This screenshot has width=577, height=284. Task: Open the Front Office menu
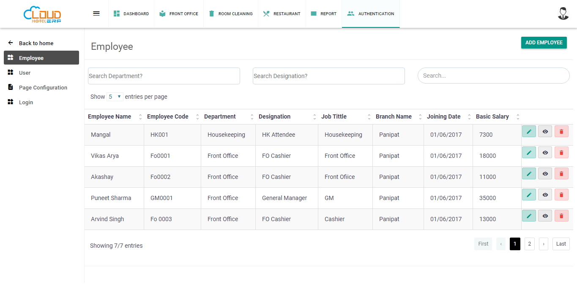point(179,14)
